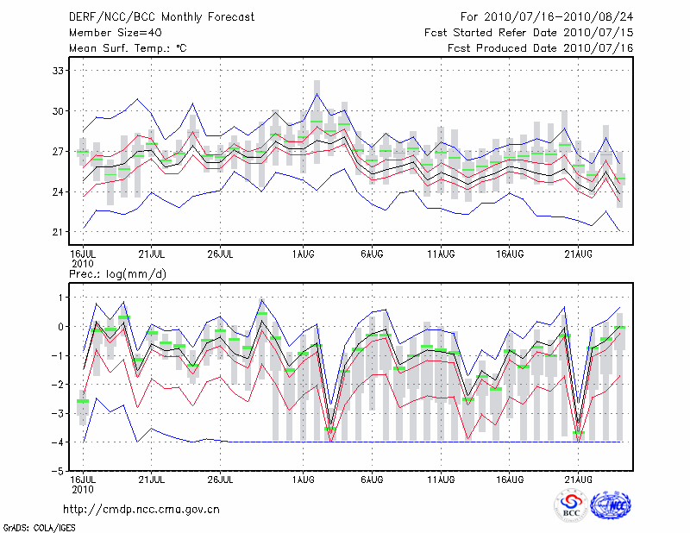Click 1AUG tick on temperature chart axis
The height and width of the screenshot is (533, 690).
click(x=303, y=254)
